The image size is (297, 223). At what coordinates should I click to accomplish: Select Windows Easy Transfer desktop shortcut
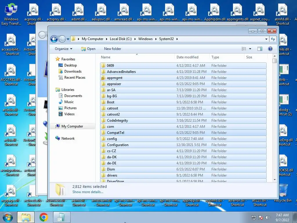pyautogui.click(x=11, y=15)
